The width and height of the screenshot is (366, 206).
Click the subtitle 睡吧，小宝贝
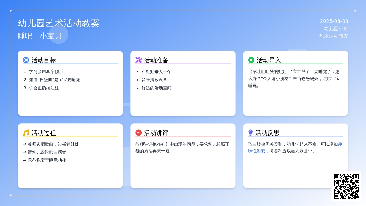coord(40,36)
